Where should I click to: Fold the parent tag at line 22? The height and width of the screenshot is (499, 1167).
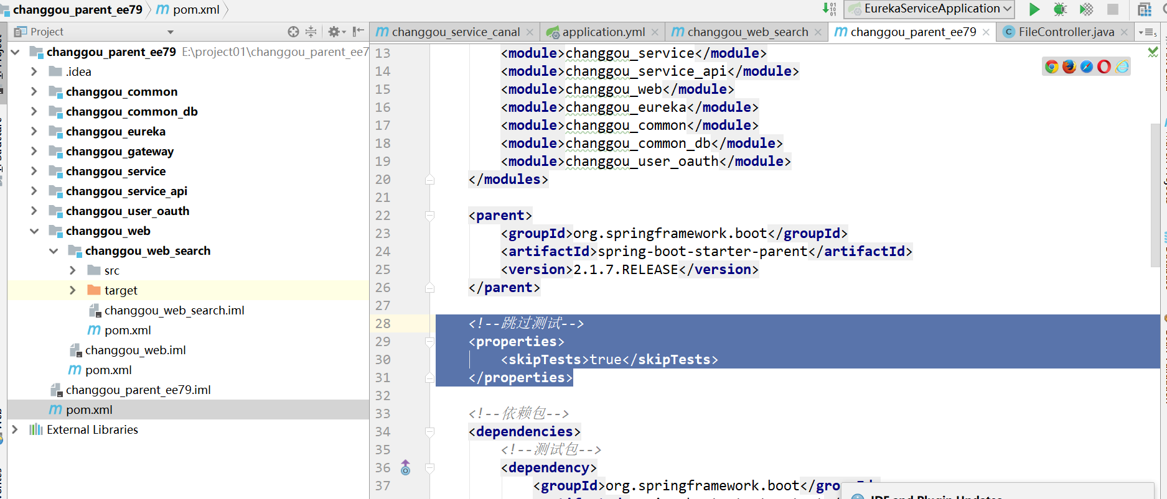click(x=429, y=216)
